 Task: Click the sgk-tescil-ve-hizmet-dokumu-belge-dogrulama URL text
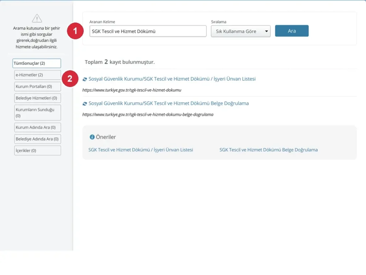click(x=148, y=115)
